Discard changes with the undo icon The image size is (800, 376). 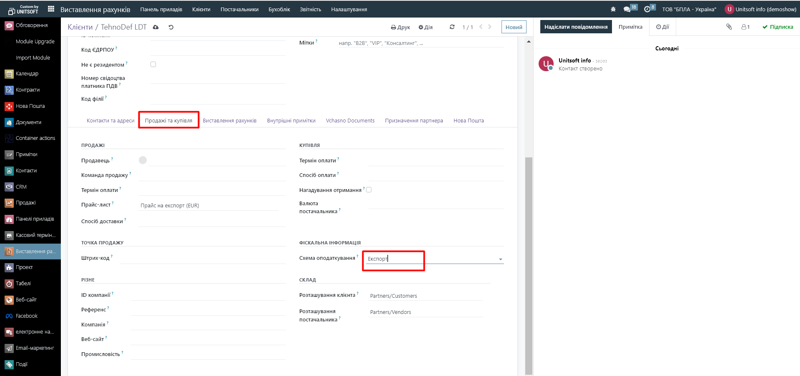(171, 27)
